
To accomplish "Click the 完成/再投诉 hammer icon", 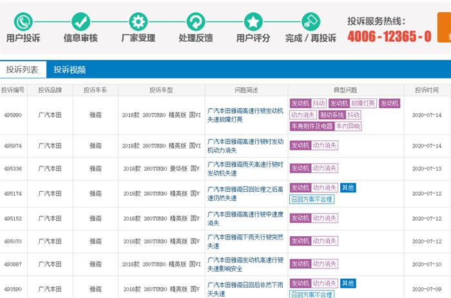I will [x=311, y=21].
